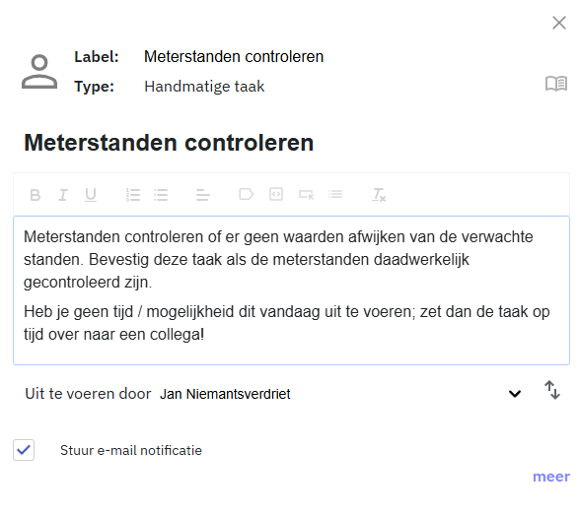The width and height of the screenshot is (579, 513).
Task: Click the swap arrows icon beside assignee
Action: click(x=552, y=390)
